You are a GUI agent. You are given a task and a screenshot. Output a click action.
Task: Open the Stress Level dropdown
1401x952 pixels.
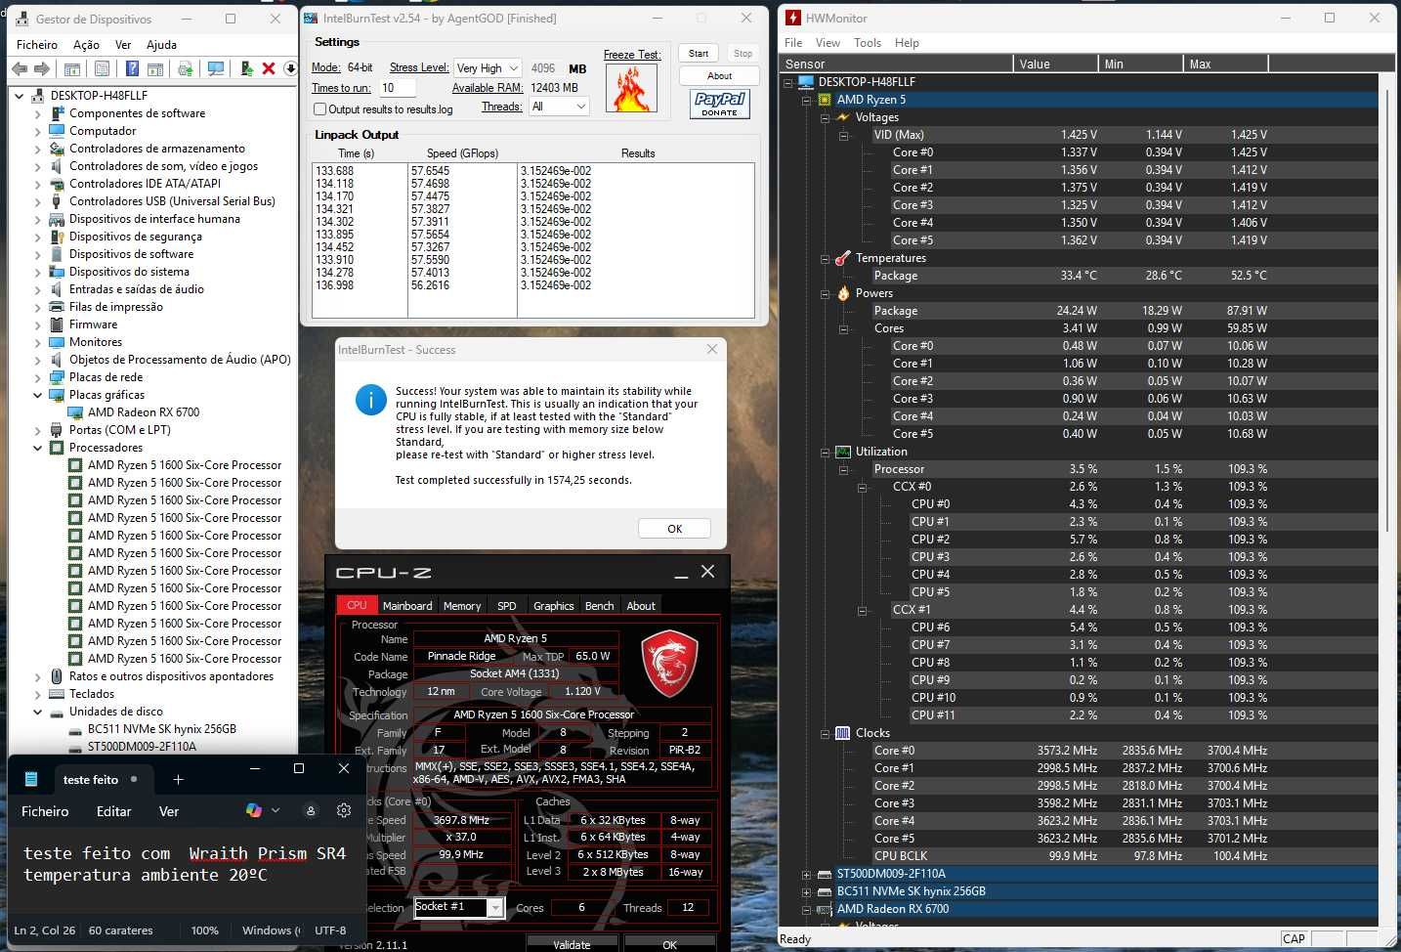[488, 68]
